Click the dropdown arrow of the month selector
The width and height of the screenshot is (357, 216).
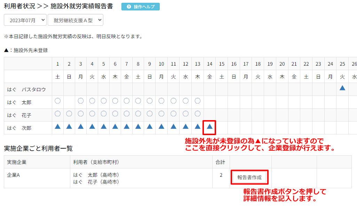(x=43, y=20)
